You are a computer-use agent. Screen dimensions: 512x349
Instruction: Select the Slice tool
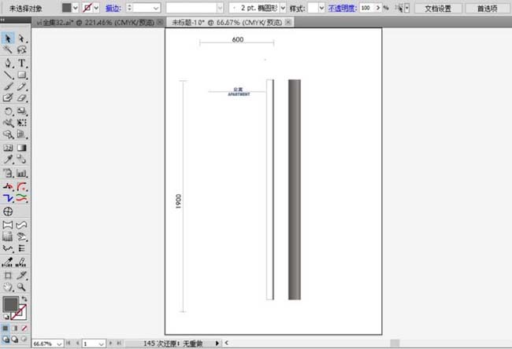(x=21, y=275)
